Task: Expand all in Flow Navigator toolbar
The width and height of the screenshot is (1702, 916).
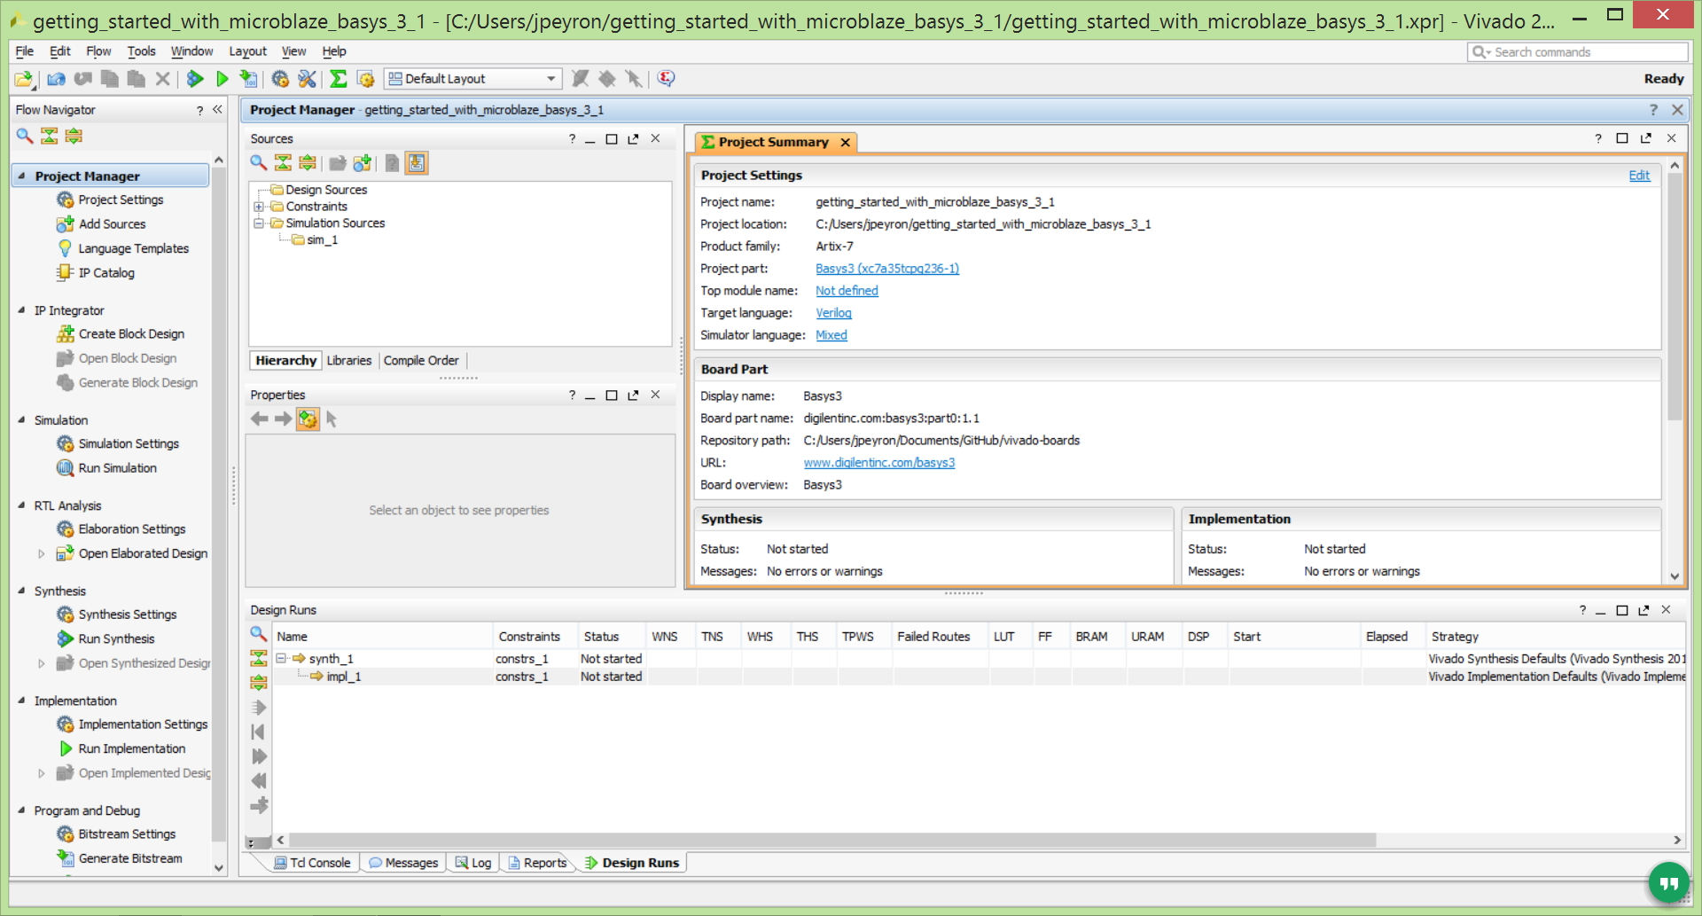Action: coord(74,136)
